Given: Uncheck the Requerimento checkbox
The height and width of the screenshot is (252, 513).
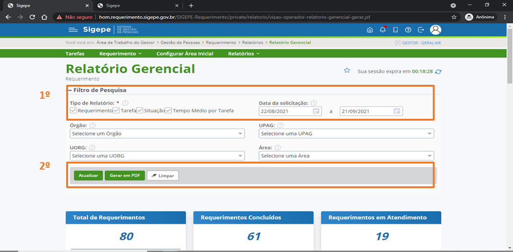Looking at the screenshot, I should (x=73, y=111).
